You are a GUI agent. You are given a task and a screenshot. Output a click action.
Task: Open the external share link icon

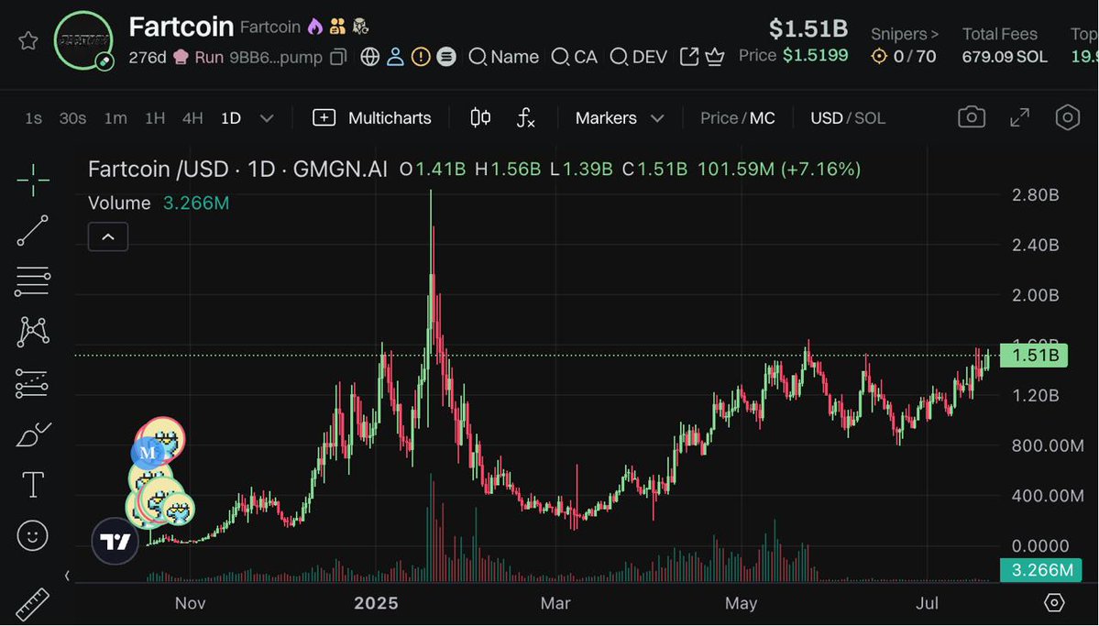(689, 57)
